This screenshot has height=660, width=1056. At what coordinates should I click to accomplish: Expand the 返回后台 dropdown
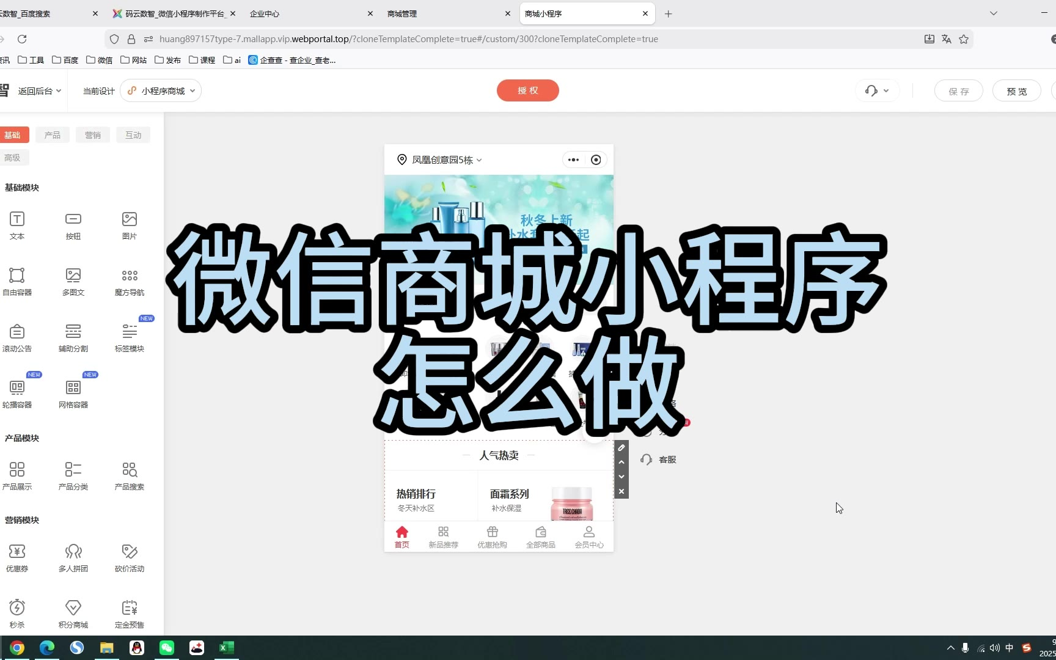coord(40,91)
